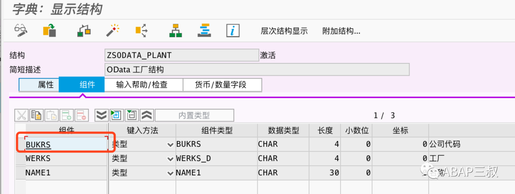The height and width of the screenshot is (194, 515).
Task: Click the NAME1 component type cell
Action: pos(216,173)
